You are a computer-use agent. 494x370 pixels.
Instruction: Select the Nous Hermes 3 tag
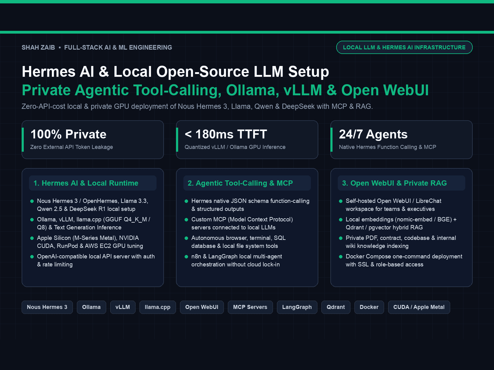click(x=47, y=307)
